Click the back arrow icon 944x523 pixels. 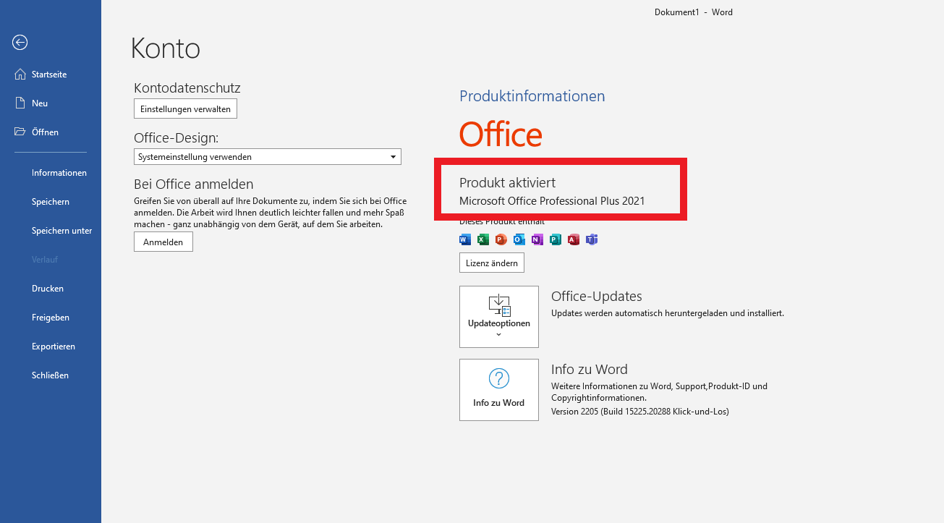tap(20, 43)
